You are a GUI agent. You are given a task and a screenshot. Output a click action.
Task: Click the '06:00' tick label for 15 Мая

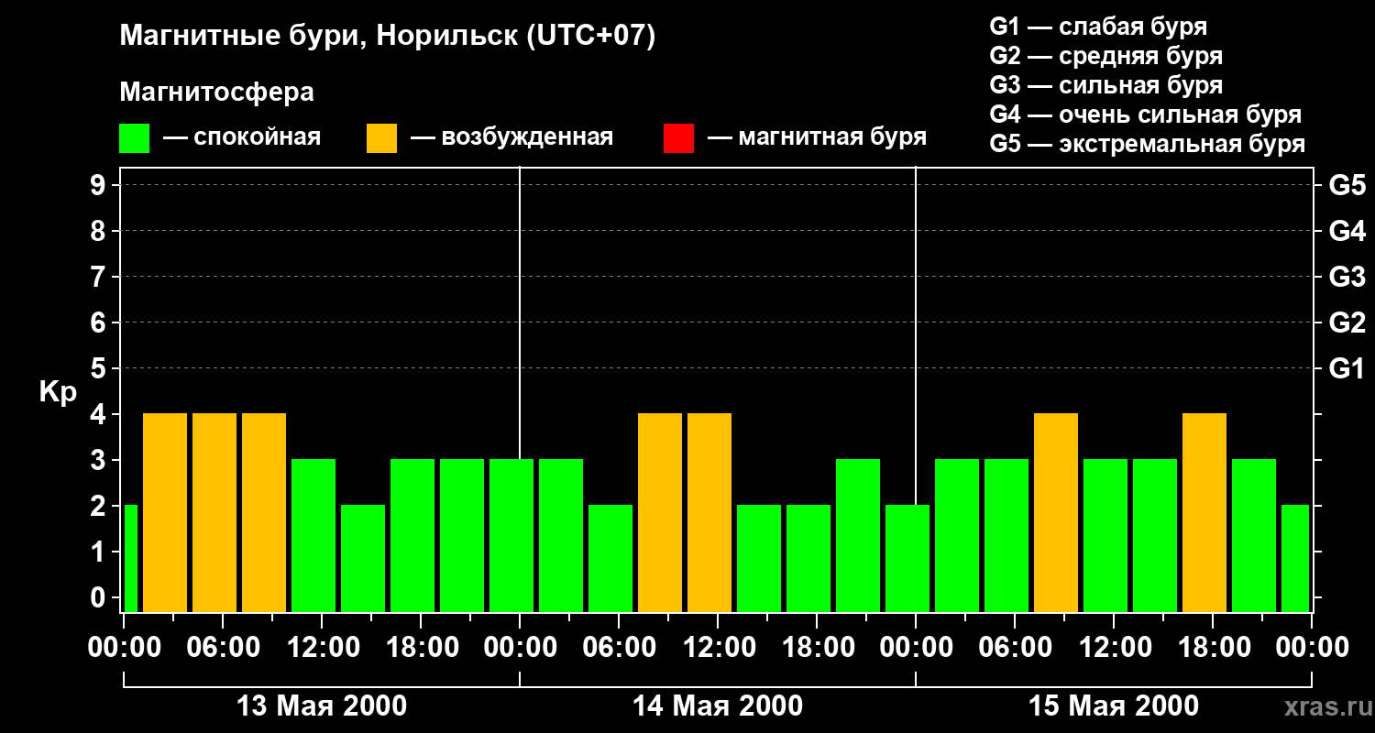pyautogui.click(x=1015, y=648)
